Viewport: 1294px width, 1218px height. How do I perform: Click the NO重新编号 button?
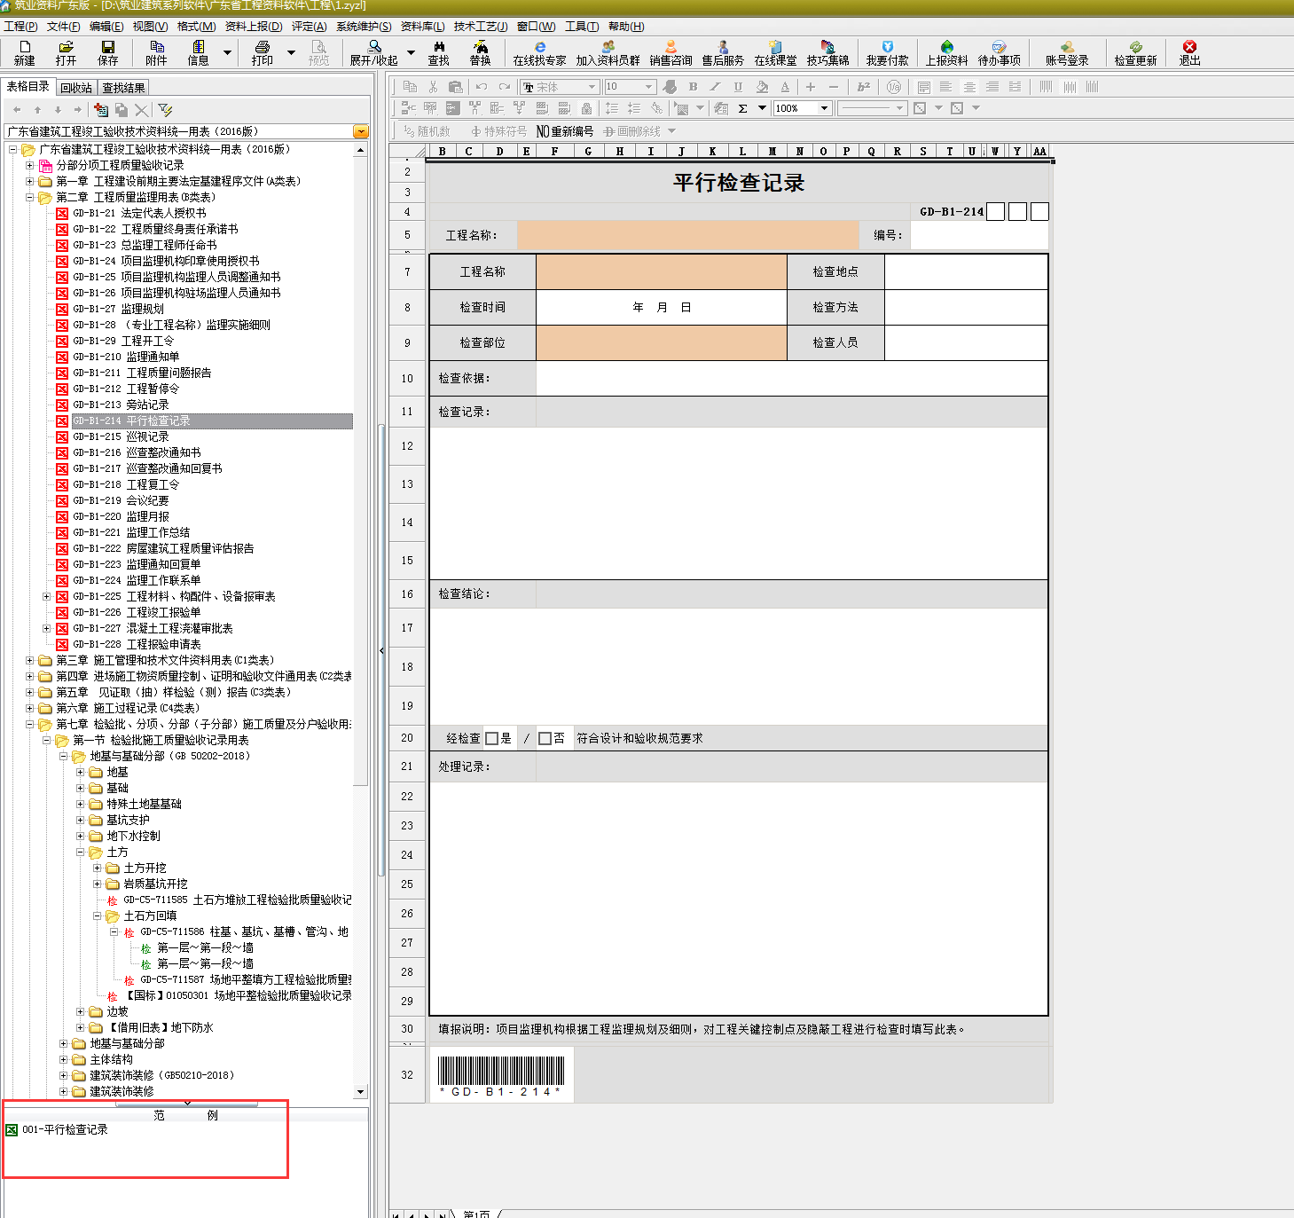[x=565, y=131]
